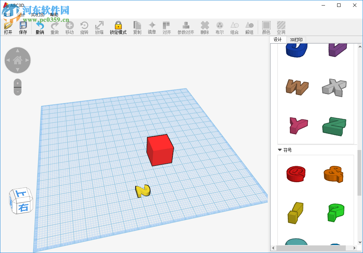Image resolution: width=363 pixels, height=253 pixels.
Task: Click the Group (组合) icon
Action: 235,28
